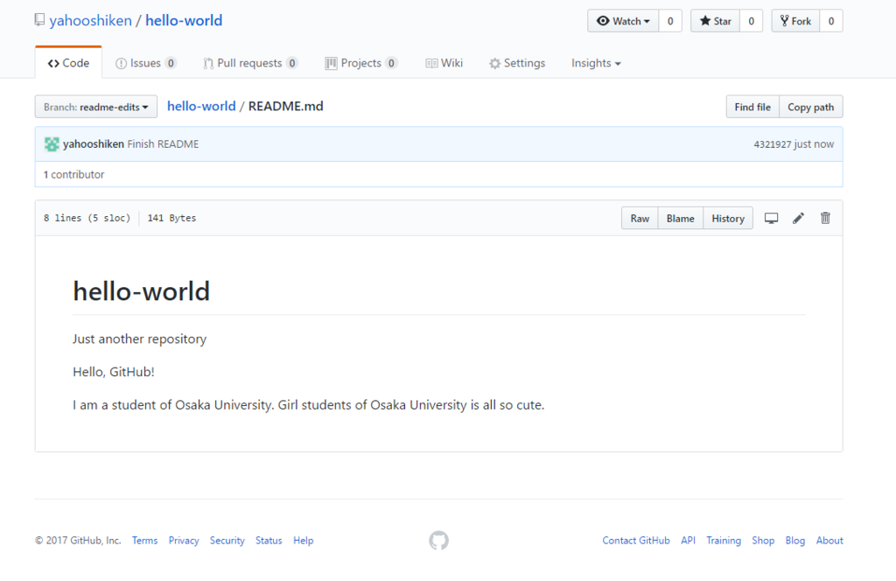Click the 'Hello, GitHub!' line
The width and height of the screenshot is (896, 581).
[113, 372]
